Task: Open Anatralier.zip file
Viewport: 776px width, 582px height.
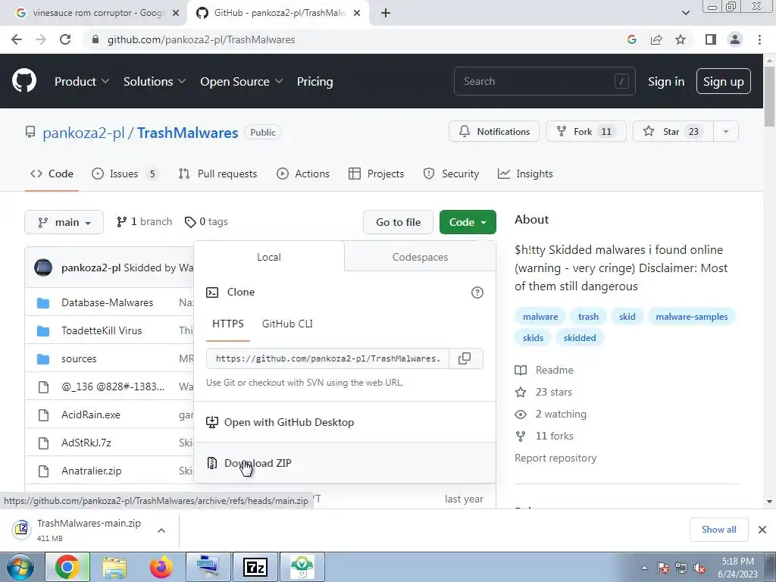Action: pyautogui.click(x=91, y=471)
